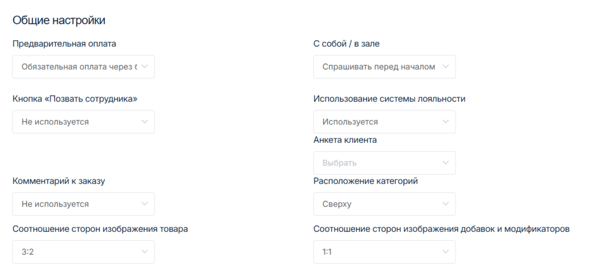Click the chevron beside the 3:2 value
Screen dimensions: 614x278
coord(145,252)
